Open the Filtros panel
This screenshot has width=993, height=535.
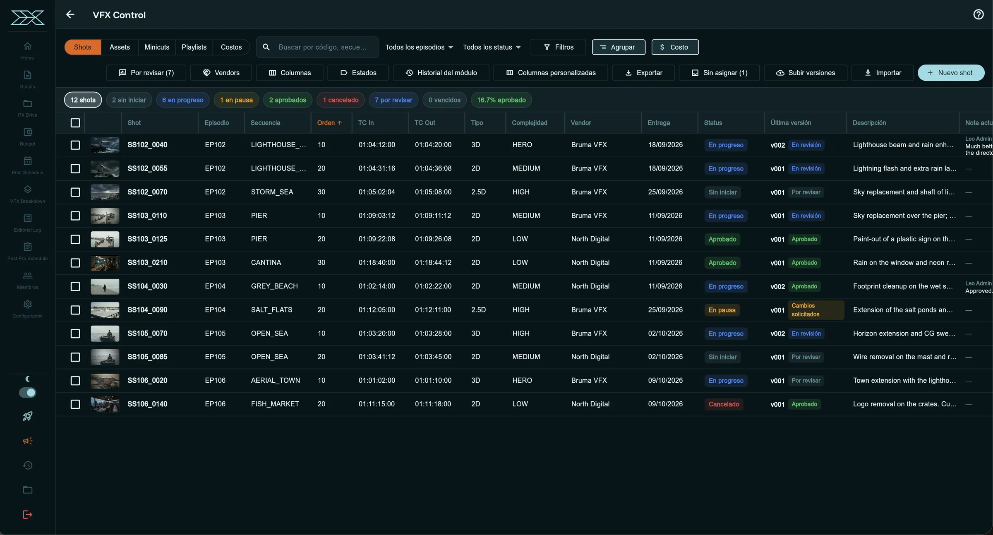click(x=558, y=47)
